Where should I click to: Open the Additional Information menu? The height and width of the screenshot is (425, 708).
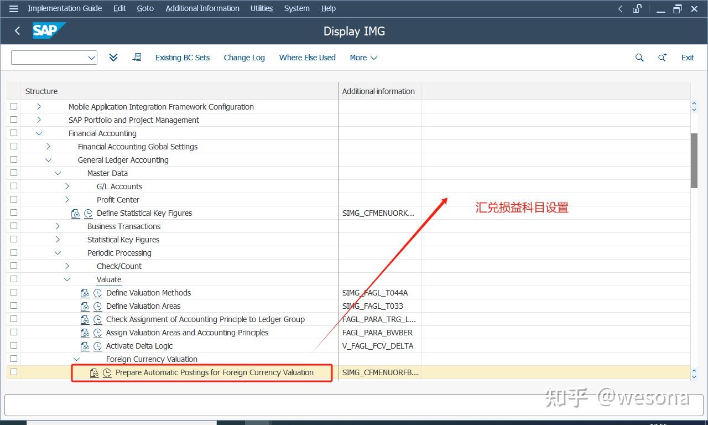pyautogui.click(x=202, y=8)
